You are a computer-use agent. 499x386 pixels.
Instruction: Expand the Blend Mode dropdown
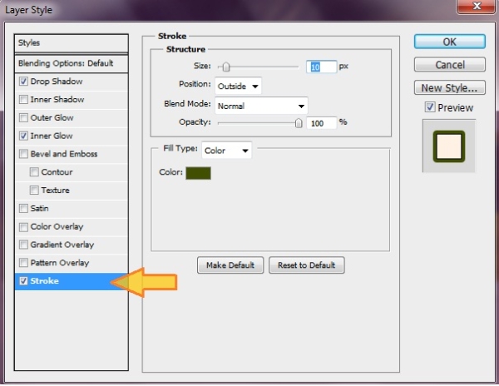[x=261, y=106]
